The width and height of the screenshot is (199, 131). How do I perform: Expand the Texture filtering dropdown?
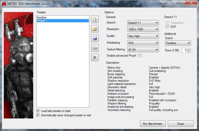143,50
